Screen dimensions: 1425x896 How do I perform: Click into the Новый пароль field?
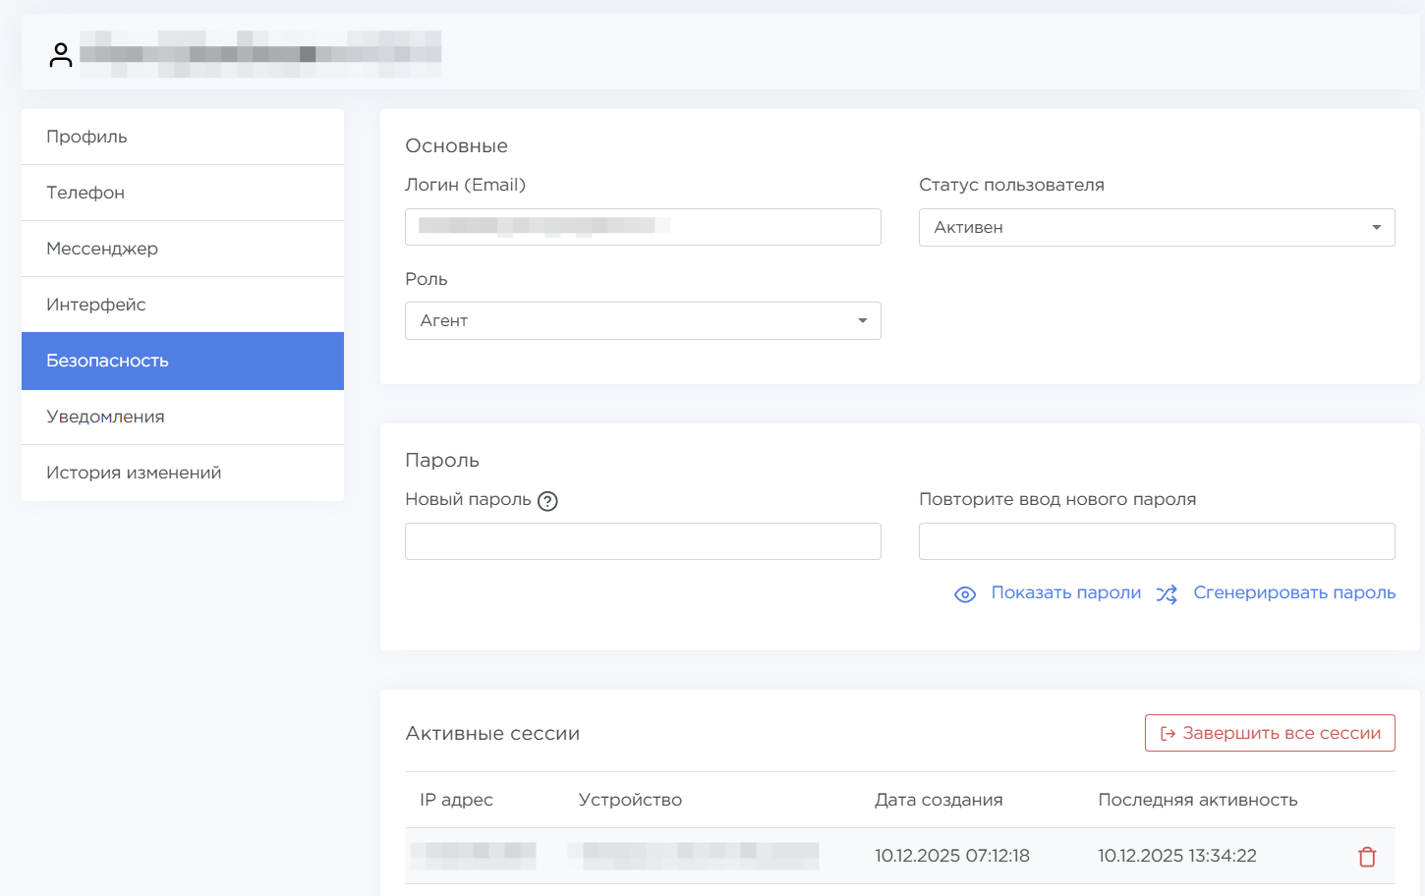pos(643,541)
